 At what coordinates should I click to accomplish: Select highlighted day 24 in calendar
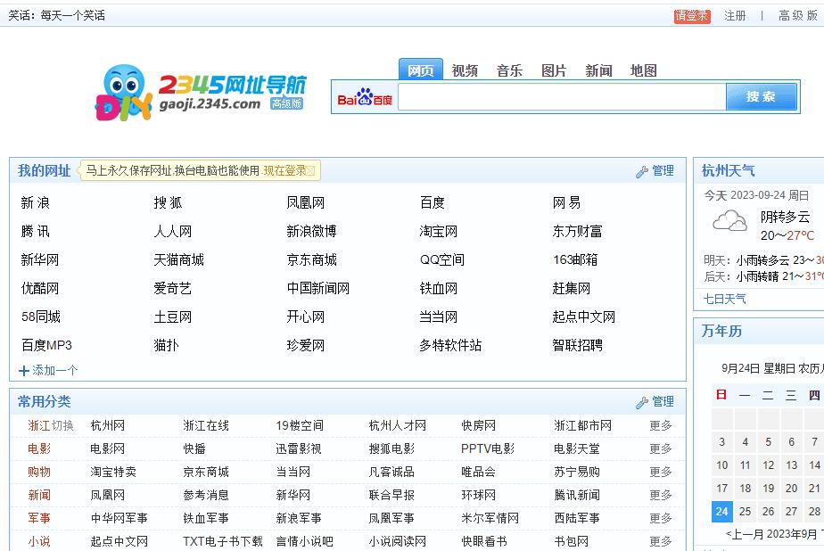click(x=722, y=511)
